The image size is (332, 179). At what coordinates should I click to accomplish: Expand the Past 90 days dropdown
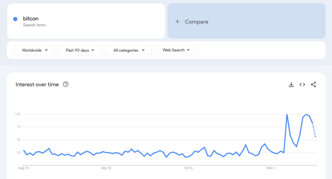pyautogui.click(x=80, y=50)
